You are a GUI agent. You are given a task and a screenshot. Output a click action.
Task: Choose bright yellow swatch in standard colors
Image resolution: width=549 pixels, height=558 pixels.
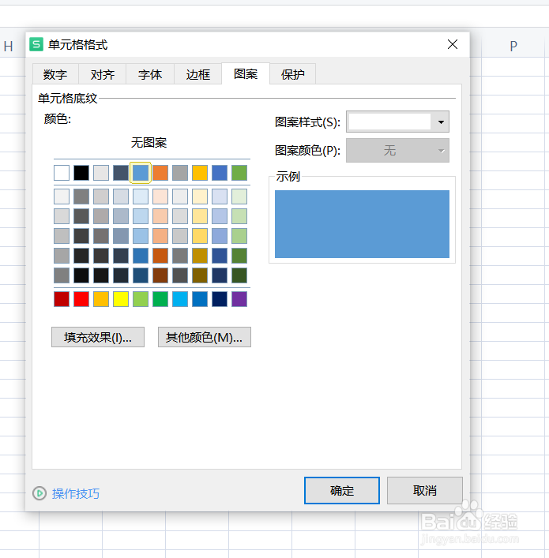(121, 299)
